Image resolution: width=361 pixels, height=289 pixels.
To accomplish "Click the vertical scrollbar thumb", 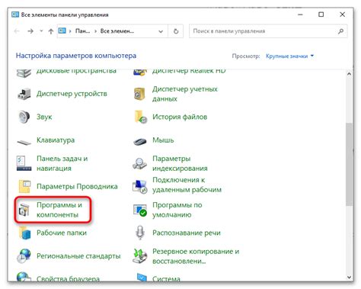I will pyautogui.click(x=349, y=164).
